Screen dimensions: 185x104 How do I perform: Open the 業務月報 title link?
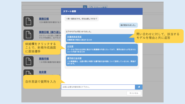point(44,59)
